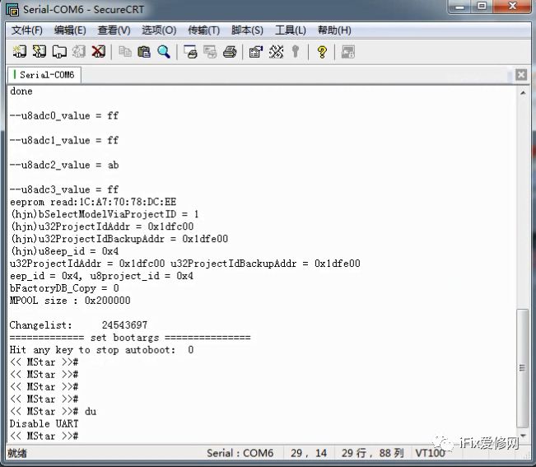Click the Connect in Tab icon
Screen dimensions: 536x467
[59, 52]
